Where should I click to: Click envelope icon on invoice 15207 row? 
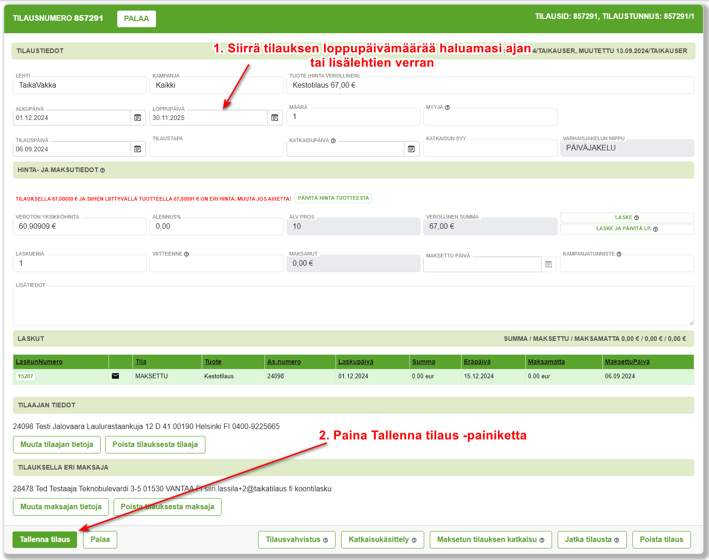[115, 376]
